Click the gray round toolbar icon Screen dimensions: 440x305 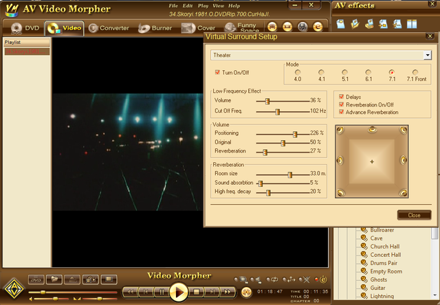point(302,27)
